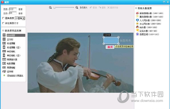Click the red 裁剪 crop button

pos(110,47)
